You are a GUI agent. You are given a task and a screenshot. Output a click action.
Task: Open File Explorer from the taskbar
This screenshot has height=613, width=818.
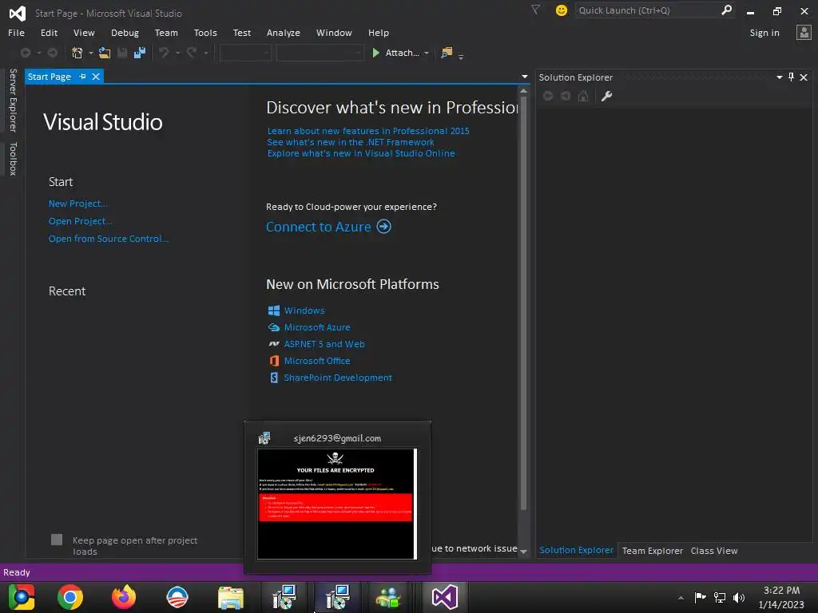tap(231, 597)
